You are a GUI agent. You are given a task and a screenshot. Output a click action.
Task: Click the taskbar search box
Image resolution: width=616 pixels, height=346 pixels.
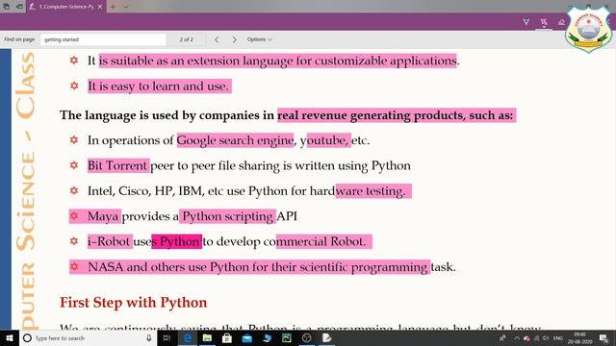(88, 337)
